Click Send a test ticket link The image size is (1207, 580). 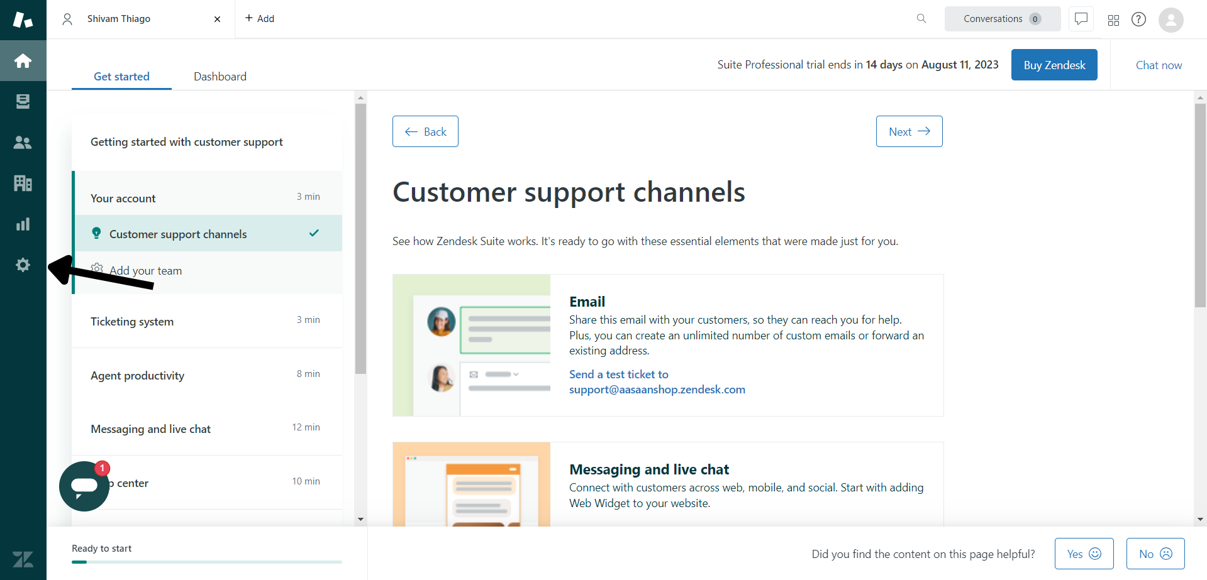coord(657,382)
